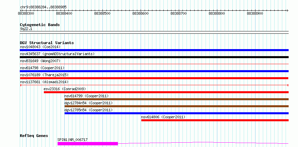Open the nsv614798 (Cooper2011) label
The image size is (298, 147).
(42, 68)
